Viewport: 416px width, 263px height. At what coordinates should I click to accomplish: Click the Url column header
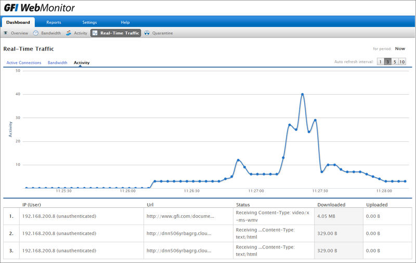coord(150,205)
